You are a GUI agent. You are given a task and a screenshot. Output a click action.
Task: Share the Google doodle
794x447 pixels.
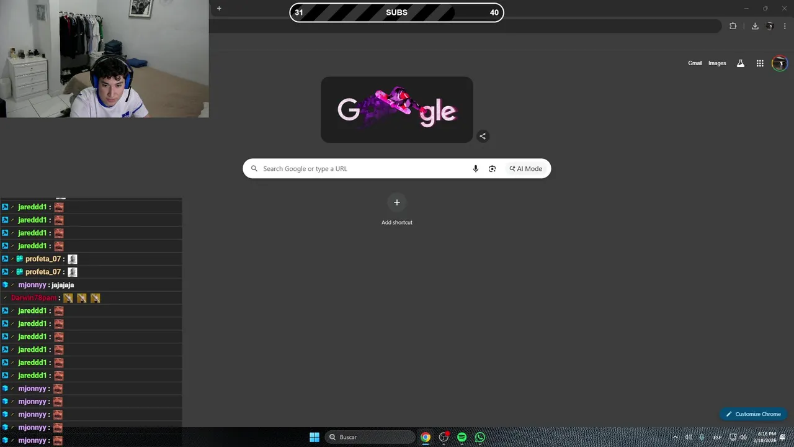(483, 136)
